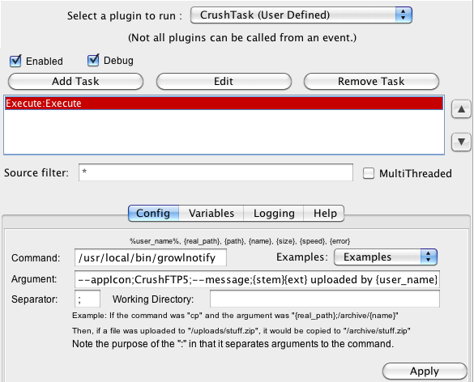The height and width of the screenshot is (382, 474).
Task: Open the Help tab
Action: 324,213
